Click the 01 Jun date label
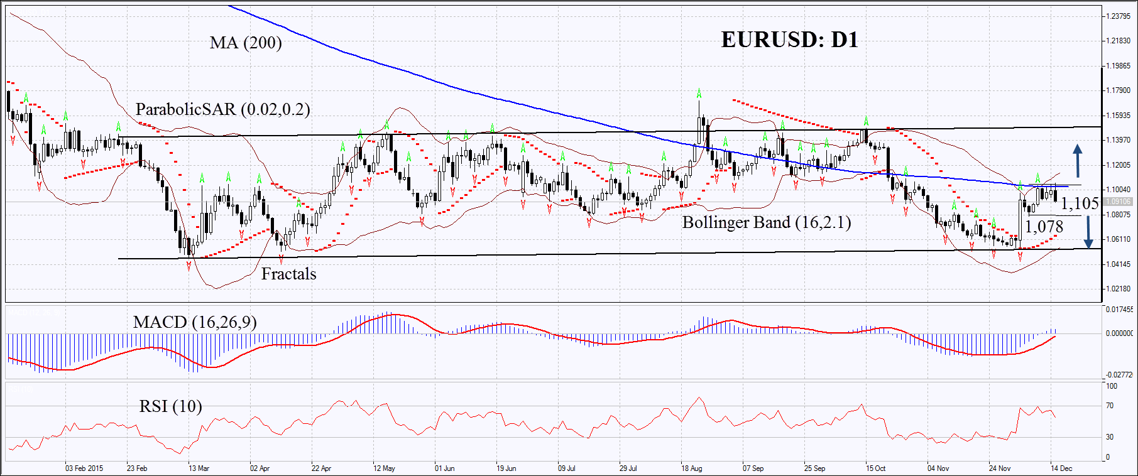1138x476 pixels. point(444,468)
